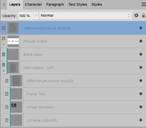Toggle visibility dot of Picture Frame layer

[141, 41]
